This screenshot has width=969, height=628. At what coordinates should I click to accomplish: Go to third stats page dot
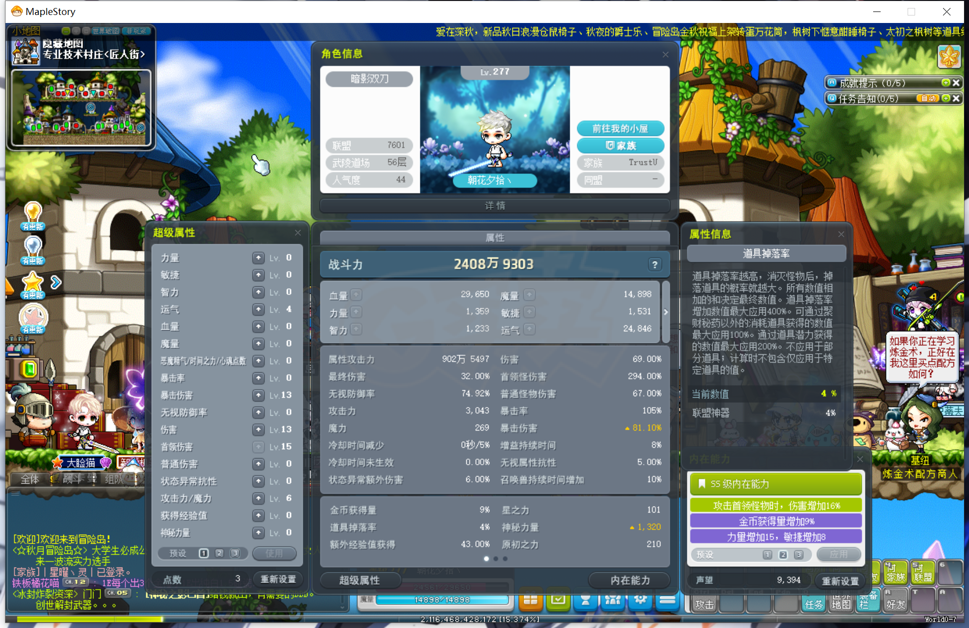tap(505, 559)
